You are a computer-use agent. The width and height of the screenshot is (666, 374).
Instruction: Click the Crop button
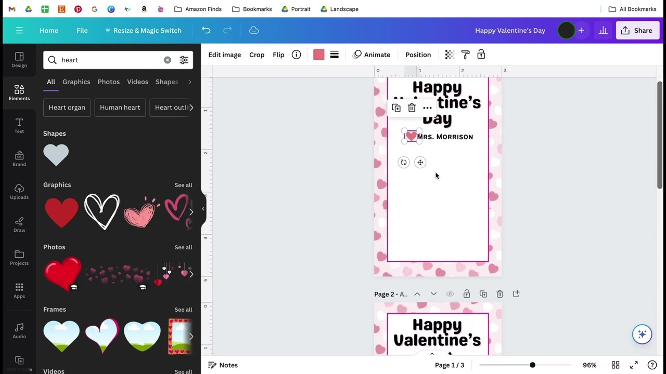tap(257, 55)
